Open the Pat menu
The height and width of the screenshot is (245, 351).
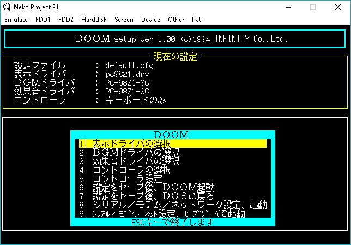196,20
